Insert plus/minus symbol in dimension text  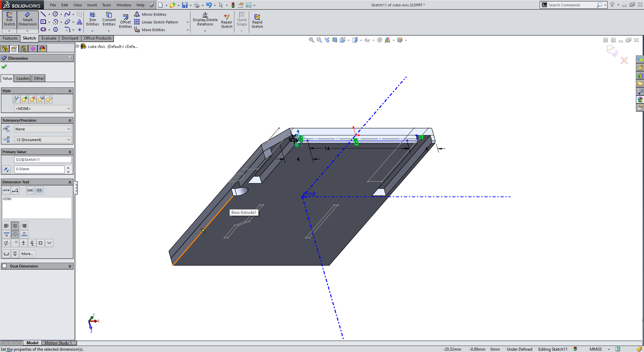pyautogui.click(x=23, y=243)
